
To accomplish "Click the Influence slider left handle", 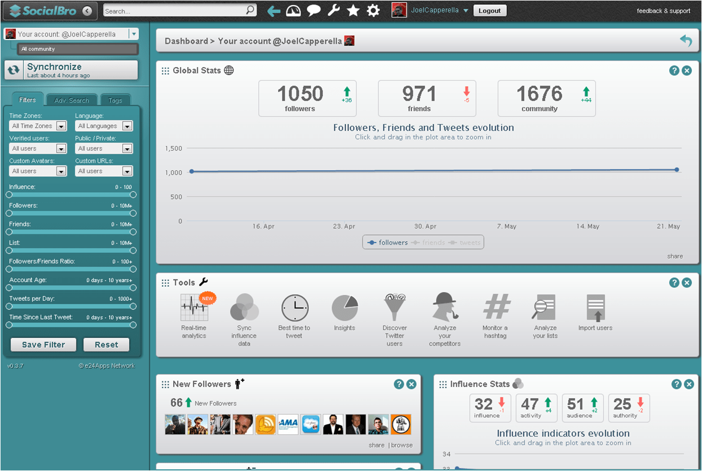I will [x=9, y=194].
